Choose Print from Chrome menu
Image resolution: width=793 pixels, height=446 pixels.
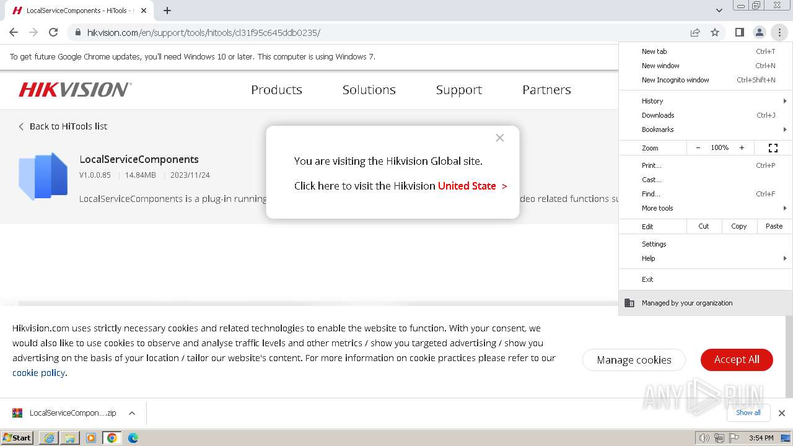(706, 165)
